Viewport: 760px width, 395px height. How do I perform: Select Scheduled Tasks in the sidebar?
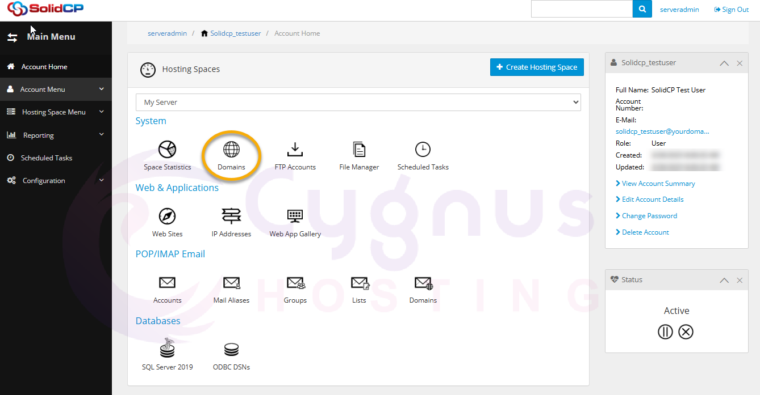47,158
